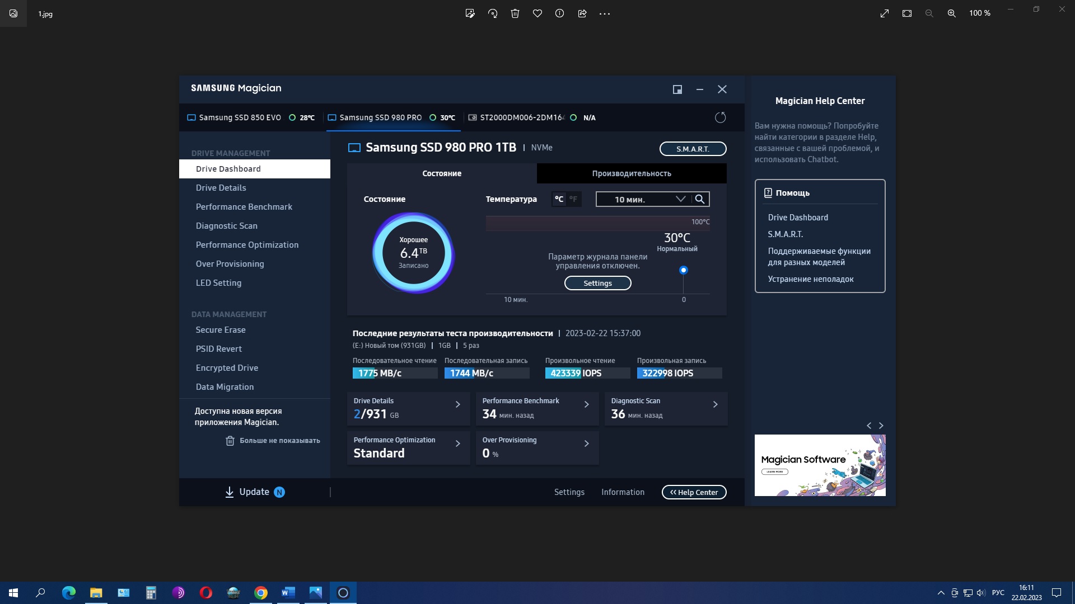
Task: Click the compact window mode icon
Action: click(677, 89)
